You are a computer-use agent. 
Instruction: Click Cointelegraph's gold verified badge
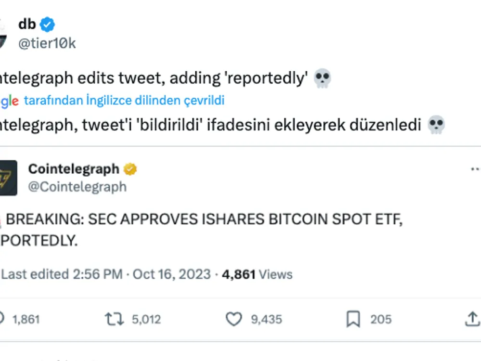130,169
